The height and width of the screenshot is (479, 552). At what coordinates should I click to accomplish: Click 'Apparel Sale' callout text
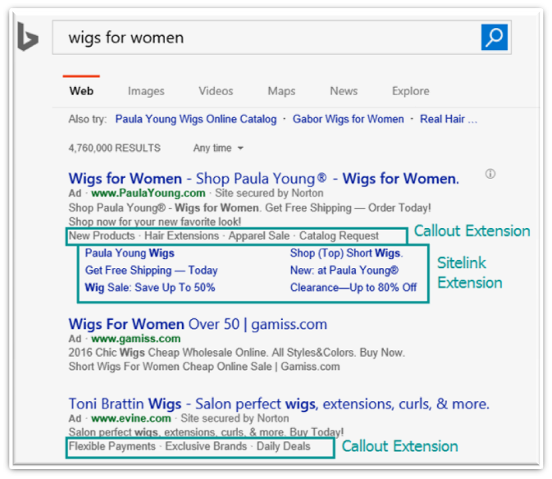259,235
